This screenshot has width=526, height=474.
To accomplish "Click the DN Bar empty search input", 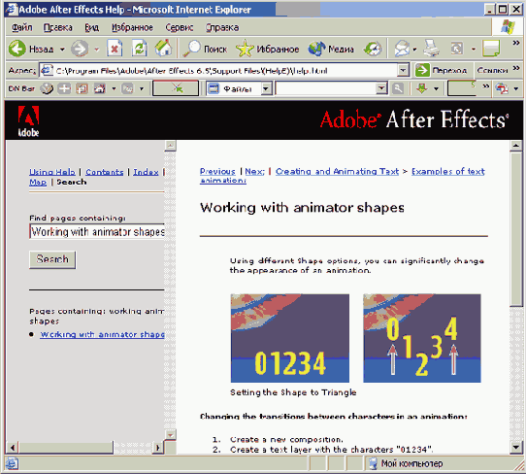I will (x=326, y=88).
